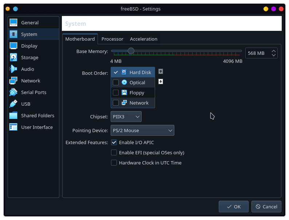The width and height of the screenshot is (289, 220).
Task: Increase base memory with up arrow
Action: (274, 51)
